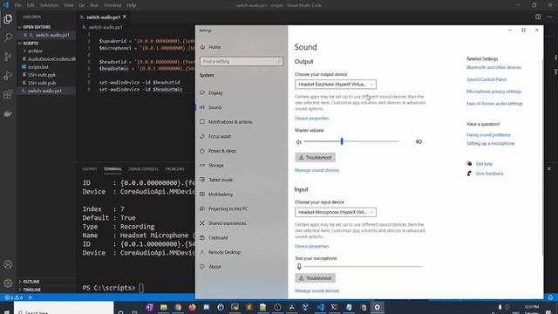
Task: Open Microphone privacy settings link
Action: (x=494, y=92)
